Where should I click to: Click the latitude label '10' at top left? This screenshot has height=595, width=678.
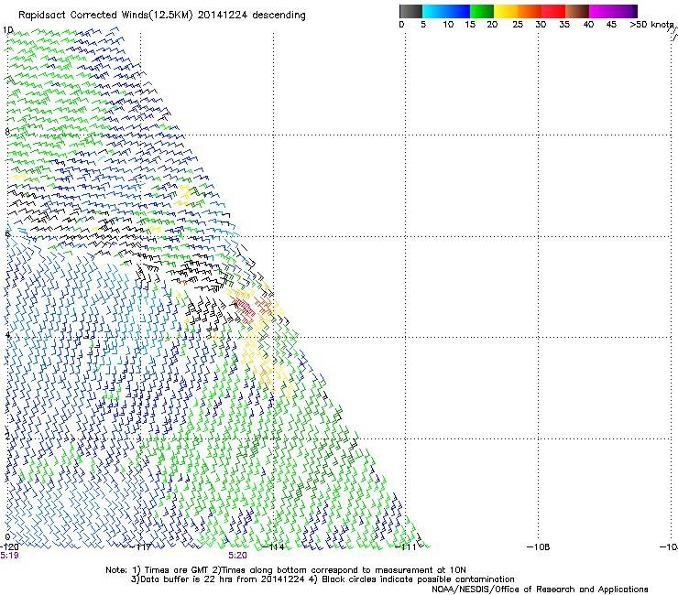pyautogui.click(x=7, y=30)
